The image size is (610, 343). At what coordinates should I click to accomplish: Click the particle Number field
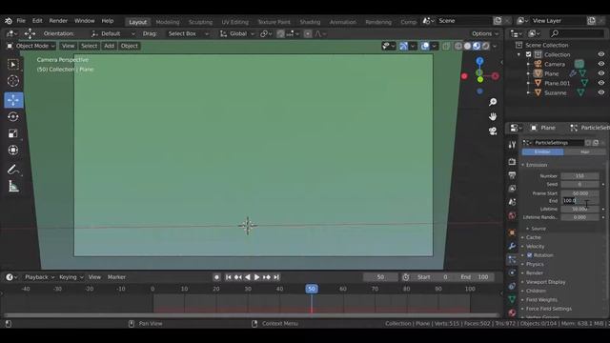coord(579,175)
